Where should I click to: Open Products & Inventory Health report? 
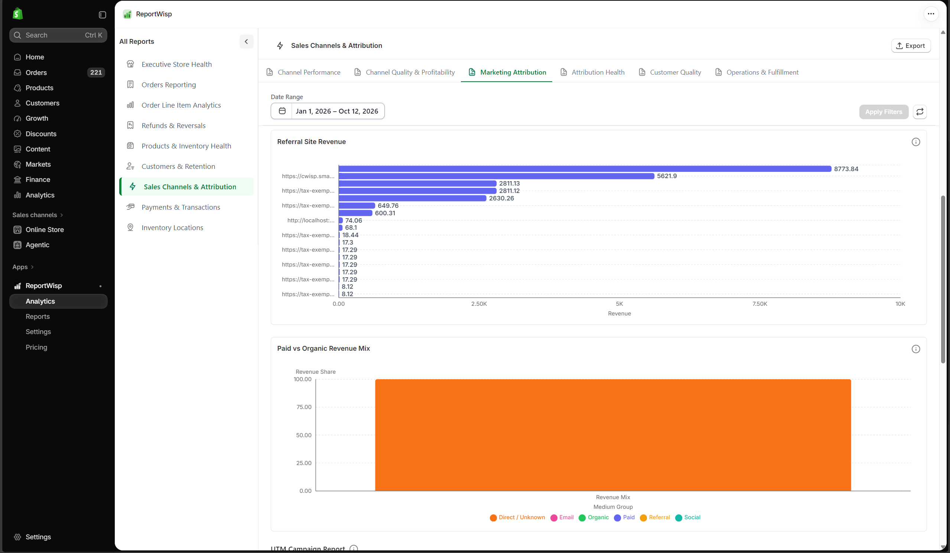(186, 146)
